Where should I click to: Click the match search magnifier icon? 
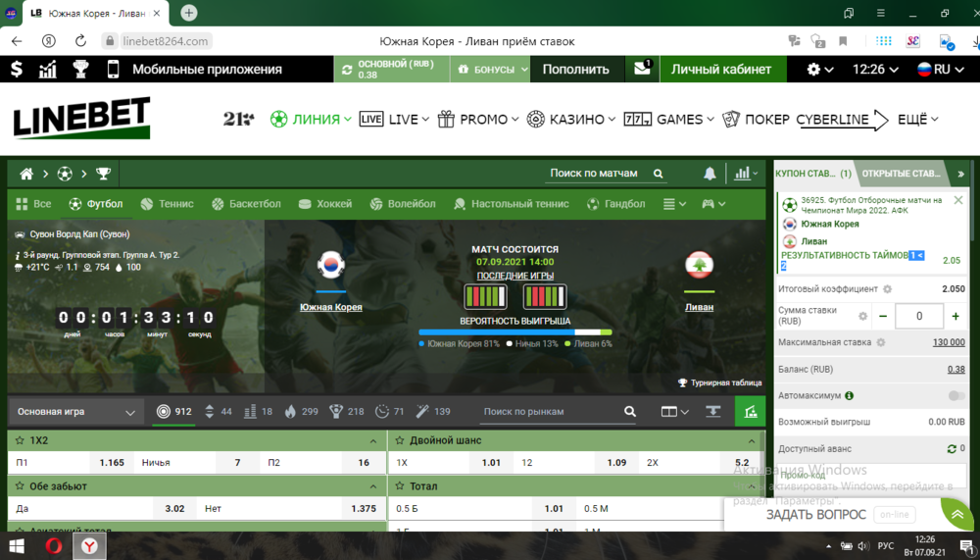(x=659, y=174)
